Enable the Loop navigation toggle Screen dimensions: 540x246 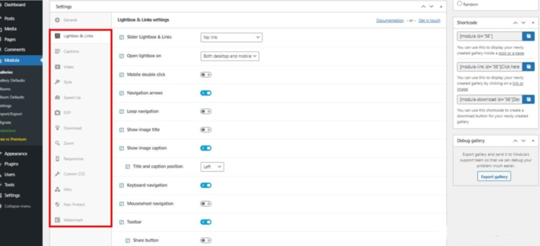click(x=206, y=112)
